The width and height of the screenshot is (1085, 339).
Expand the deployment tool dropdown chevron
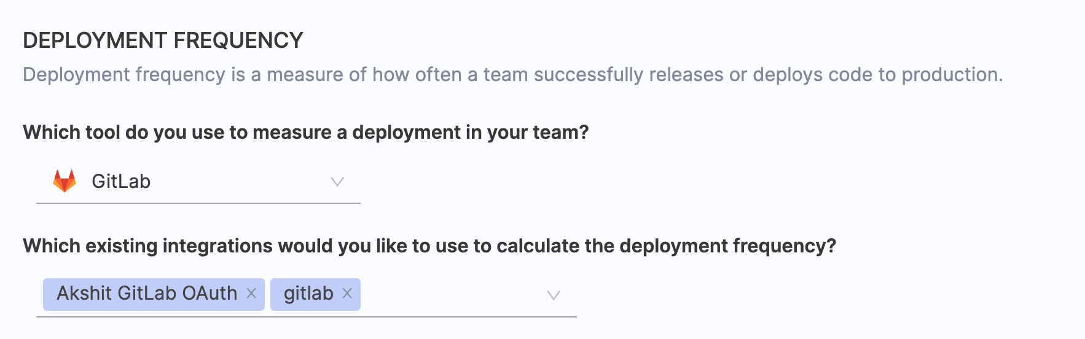[337, 182]
